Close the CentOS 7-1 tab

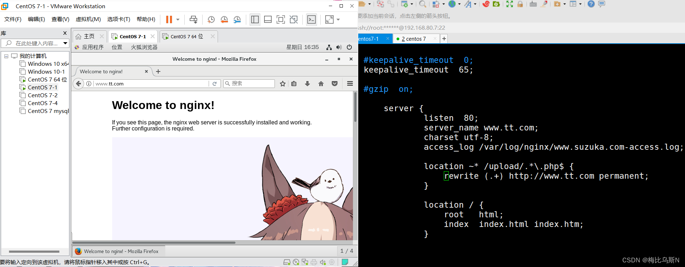(153, 36)
